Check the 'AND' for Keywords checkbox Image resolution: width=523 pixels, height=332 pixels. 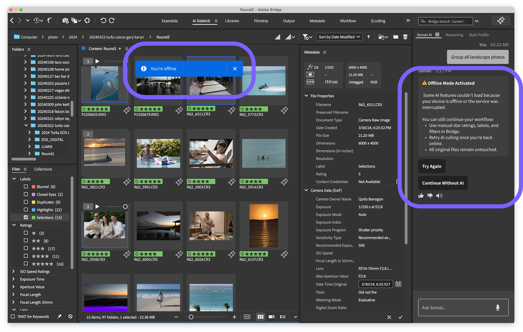tap(13, 317)
